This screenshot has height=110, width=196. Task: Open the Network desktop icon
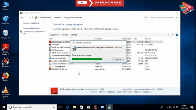[x=6, y=20]
